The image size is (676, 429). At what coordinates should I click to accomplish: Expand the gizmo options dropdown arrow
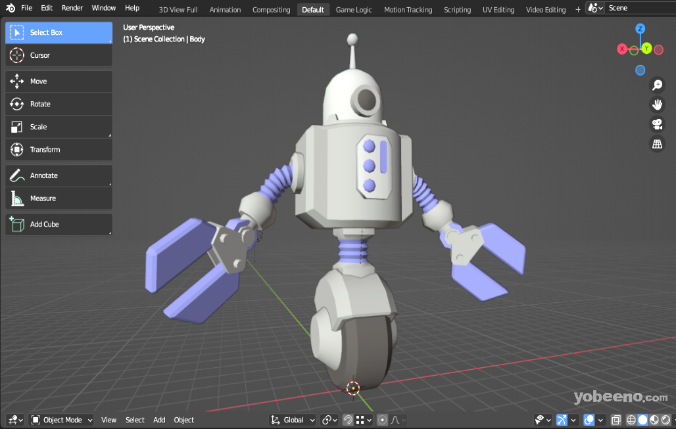pyautogui.click(x=573, y=420)
